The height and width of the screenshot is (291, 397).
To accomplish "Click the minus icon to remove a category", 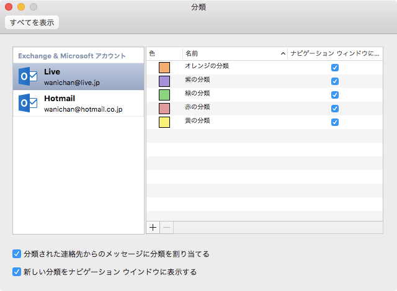I will (x=166, y=227).
